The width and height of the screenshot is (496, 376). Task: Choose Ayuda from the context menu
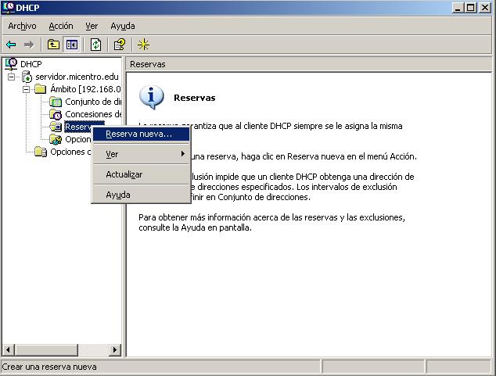[118, 194]
